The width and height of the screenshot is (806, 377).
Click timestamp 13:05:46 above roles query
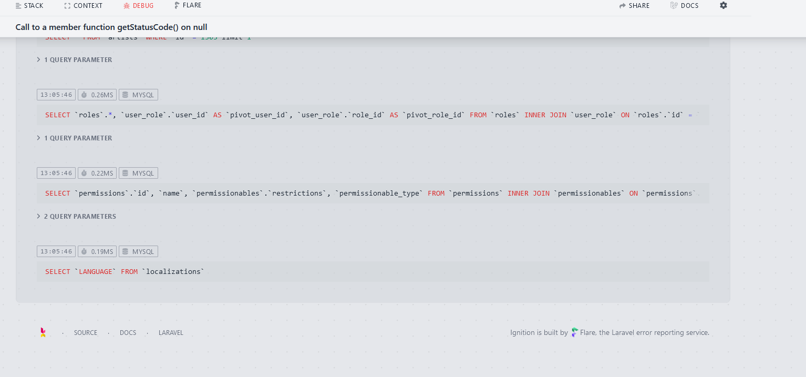(x=56, y=95)
